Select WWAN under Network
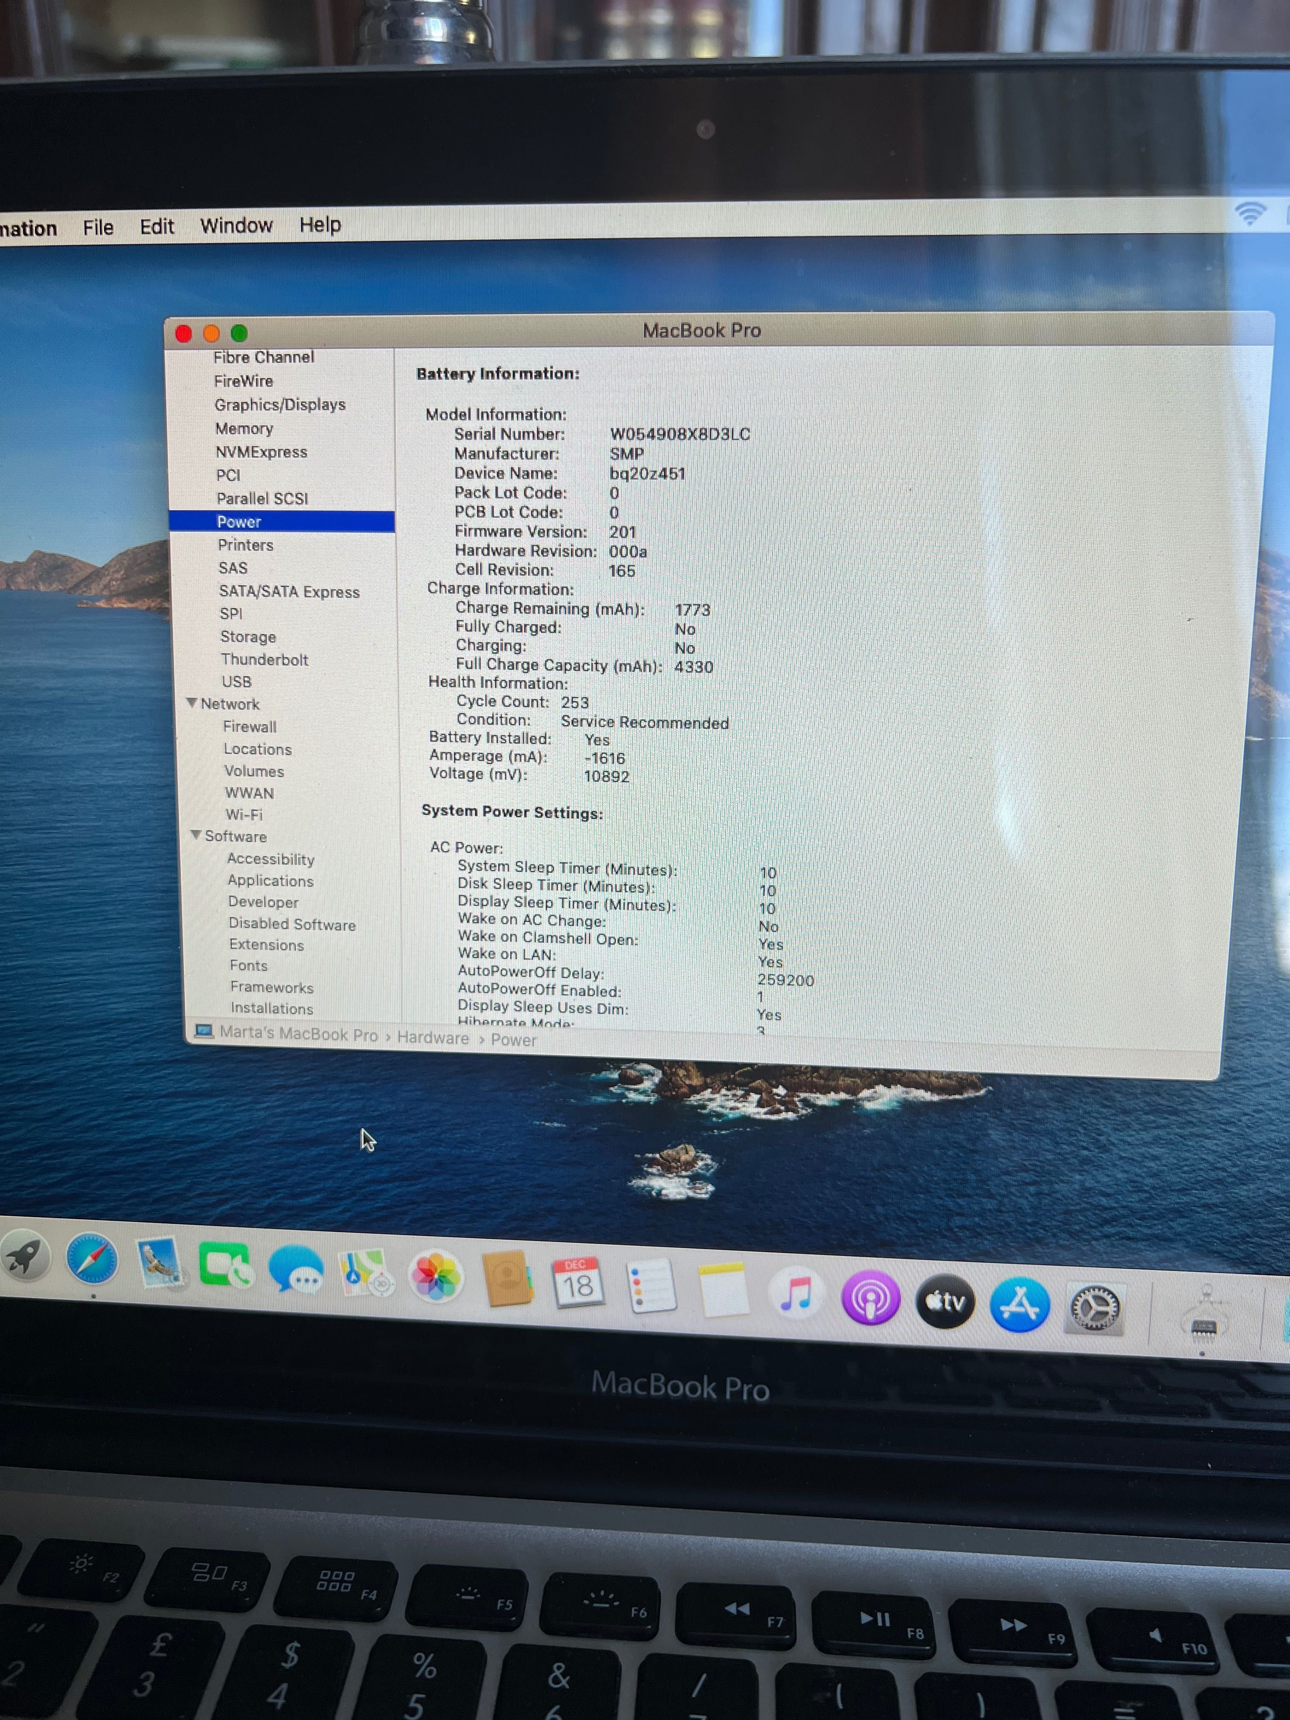Screen dimensions: 1290x1720 (x=250, y=793)
